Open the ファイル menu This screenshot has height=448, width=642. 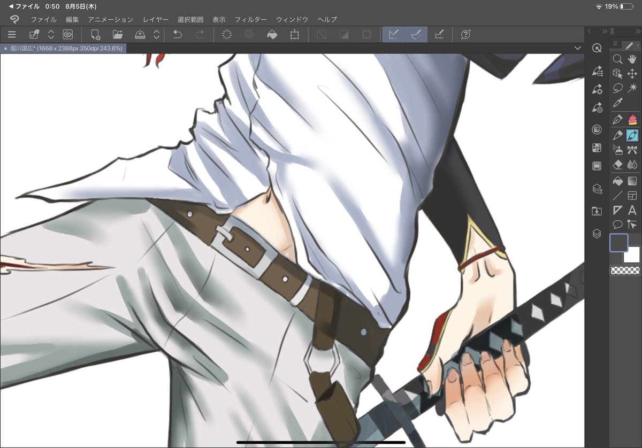click(43, 19)
